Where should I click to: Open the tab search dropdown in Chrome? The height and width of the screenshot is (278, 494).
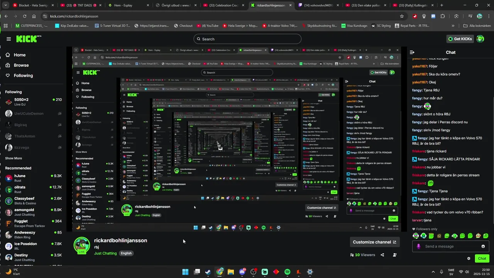[5, 5]
